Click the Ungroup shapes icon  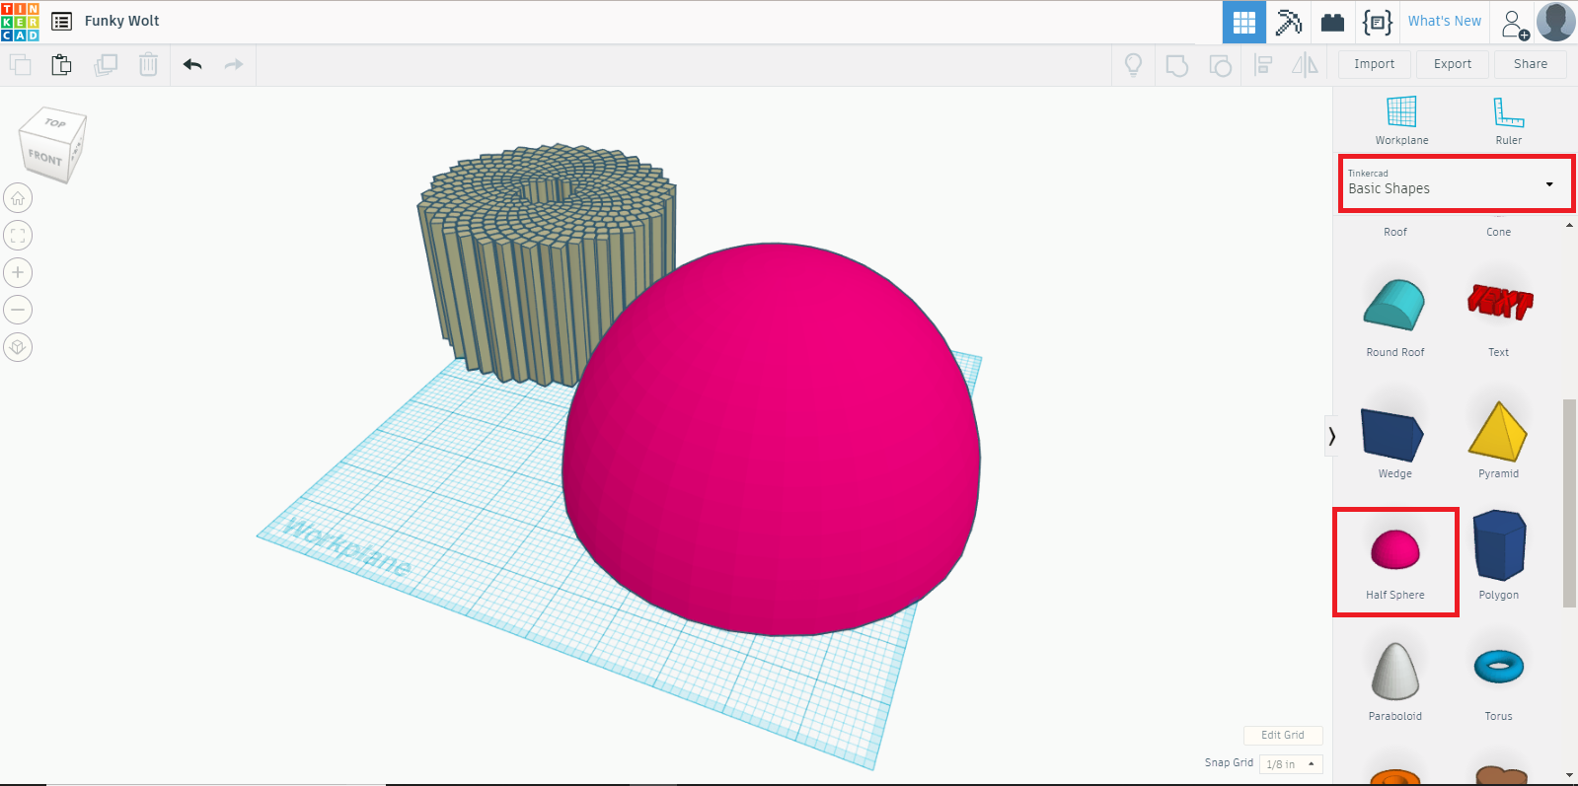pyautogui.click(x=1220, y=65)
